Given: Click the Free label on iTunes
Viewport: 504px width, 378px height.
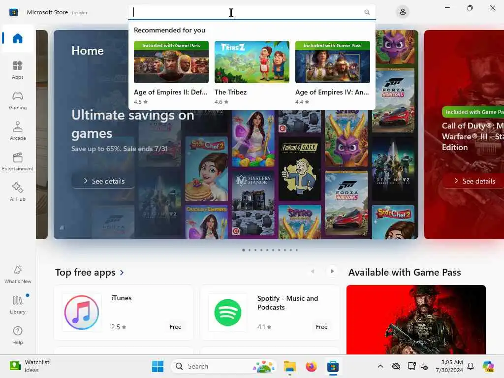Looking at the screenshot, I should [175, 327].
